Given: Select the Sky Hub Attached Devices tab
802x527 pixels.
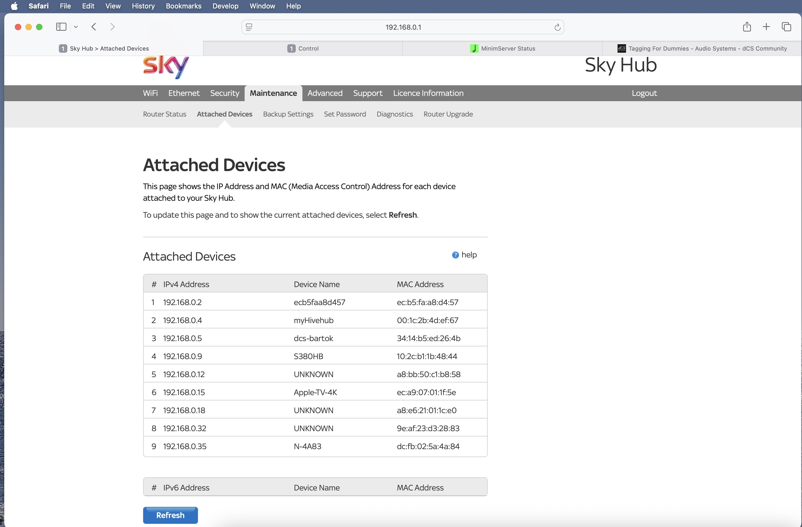Looking at the screenshot, I should [104, 48].
